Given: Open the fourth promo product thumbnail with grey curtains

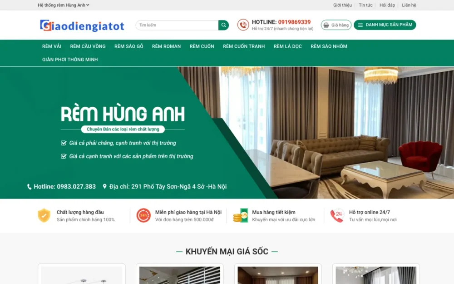Looking at the screenshot, I should point(376,275).
